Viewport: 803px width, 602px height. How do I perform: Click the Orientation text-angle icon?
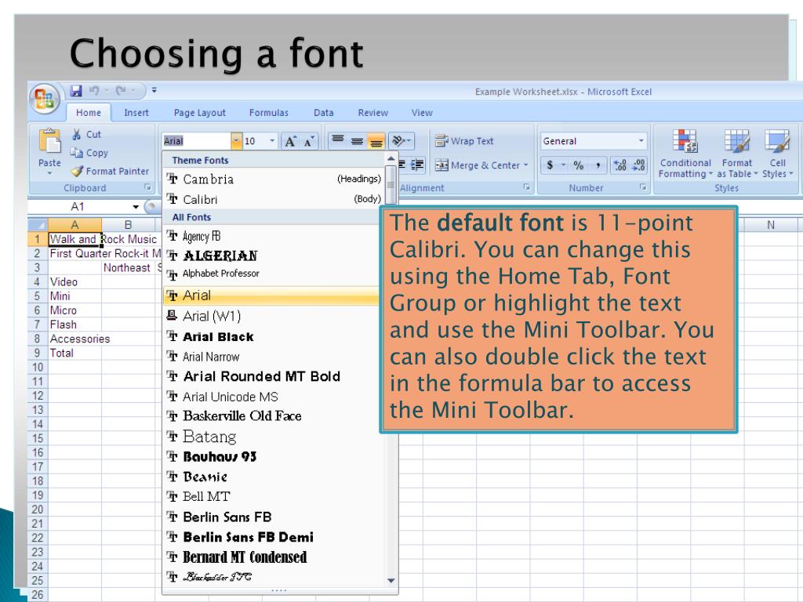(401, 140)
